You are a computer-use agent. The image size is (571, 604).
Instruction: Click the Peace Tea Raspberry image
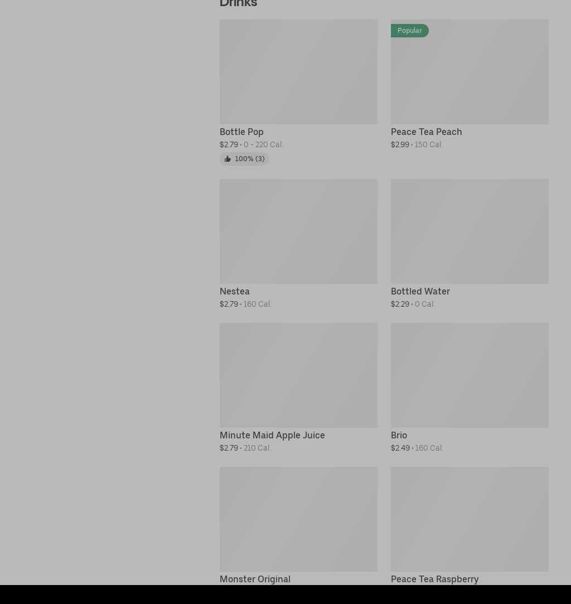(470, 519)
